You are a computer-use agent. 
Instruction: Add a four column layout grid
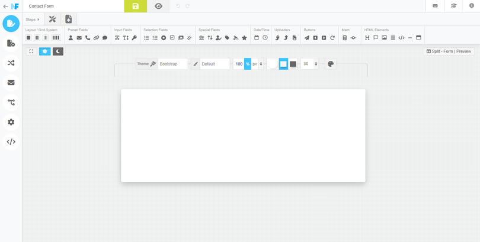coord(56,38)
